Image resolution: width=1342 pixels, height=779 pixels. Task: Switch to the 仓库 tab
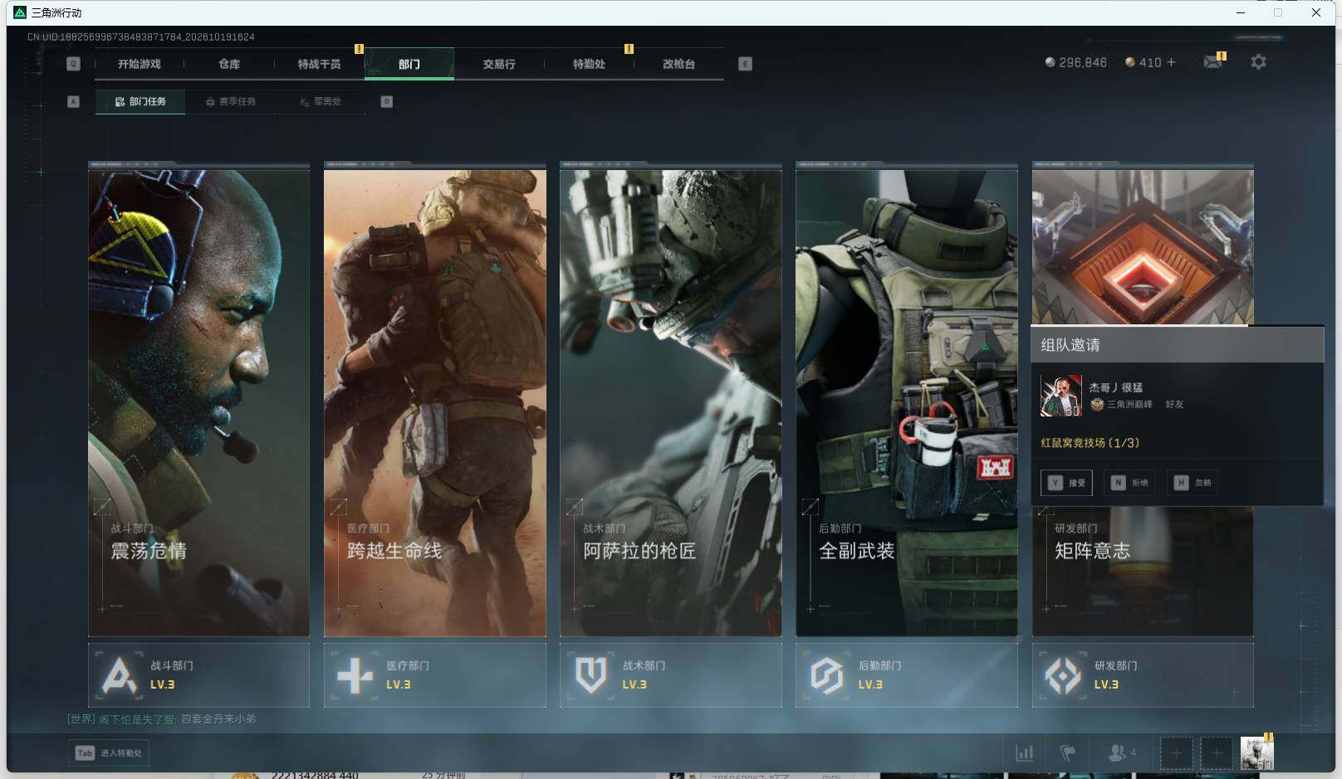pos(229,64)
